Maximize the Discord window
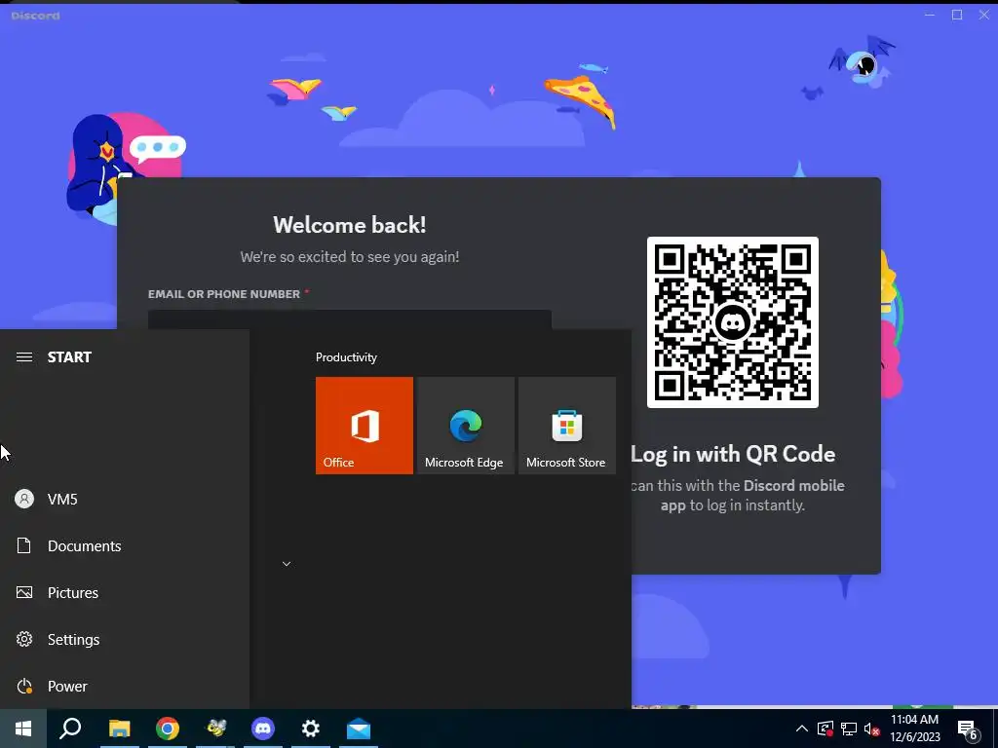Viewport: 998px width, 748px height. click(957, 15)
